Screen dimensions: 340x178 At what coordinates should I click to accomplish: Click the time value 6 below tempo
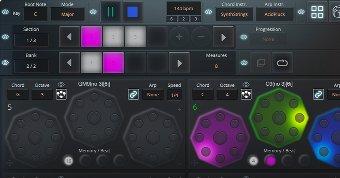pyautogui.click(x=172, y=19)
